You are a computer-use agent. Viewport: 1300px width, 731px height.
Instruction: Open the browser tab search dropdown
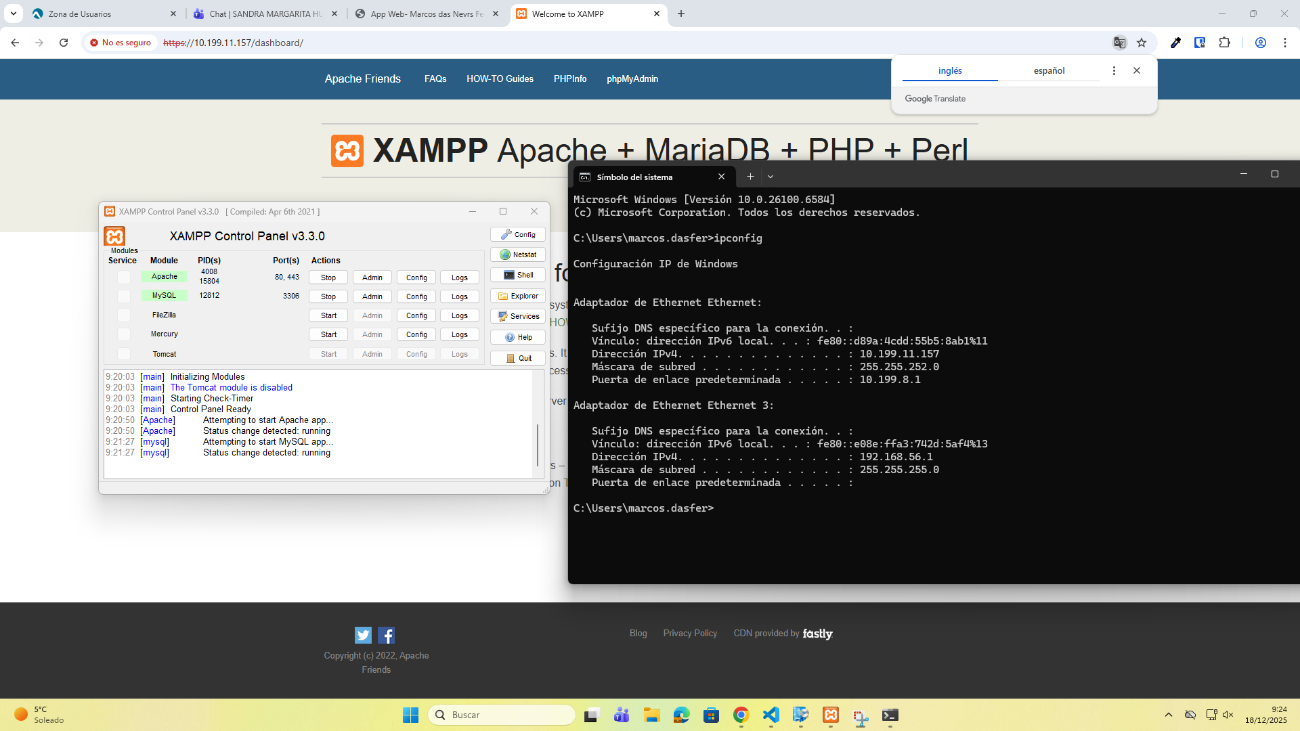pyautogui.click(x=14, y=14)
